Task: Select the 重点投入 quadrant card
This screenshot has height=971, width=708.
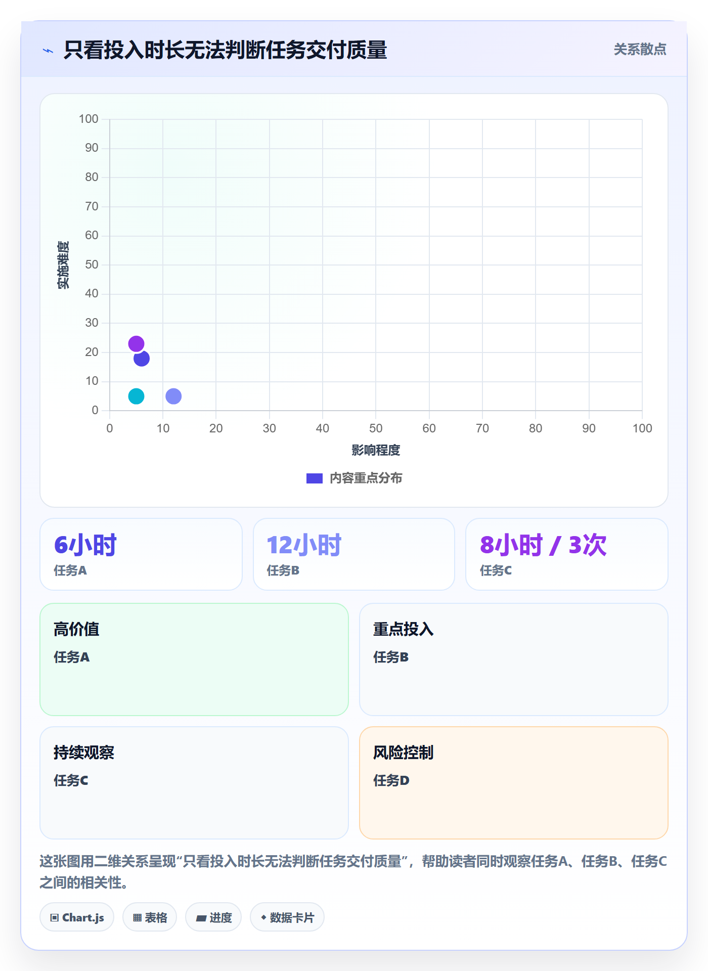Action: [x=514, y=659]
